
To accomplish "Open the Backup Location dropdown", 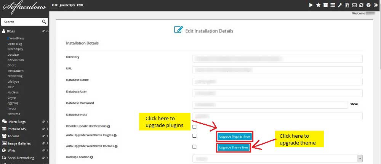I will [x=278, y=159].
